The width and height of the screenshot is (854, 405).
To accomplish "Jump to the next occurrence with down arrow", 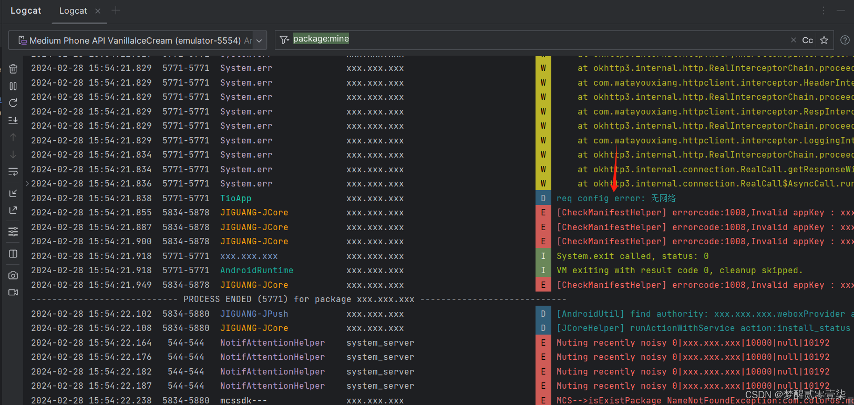I will (13, 154).
